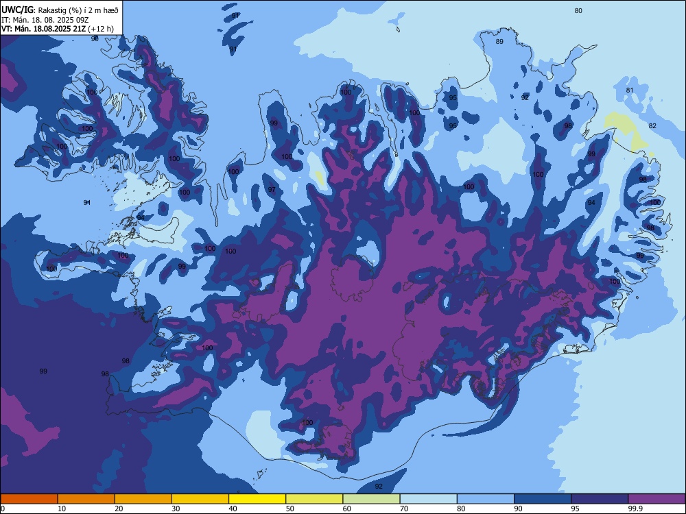This screenshot has height=514, width=686.
Task: Click the '80' value over the sea on map
Action: tap(578, 10)
